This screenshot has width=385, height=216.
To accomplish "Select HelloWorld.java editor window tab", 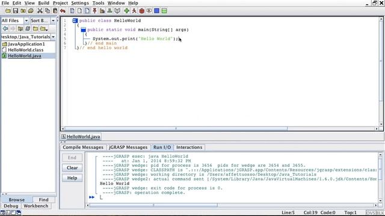I will [81, 136].
